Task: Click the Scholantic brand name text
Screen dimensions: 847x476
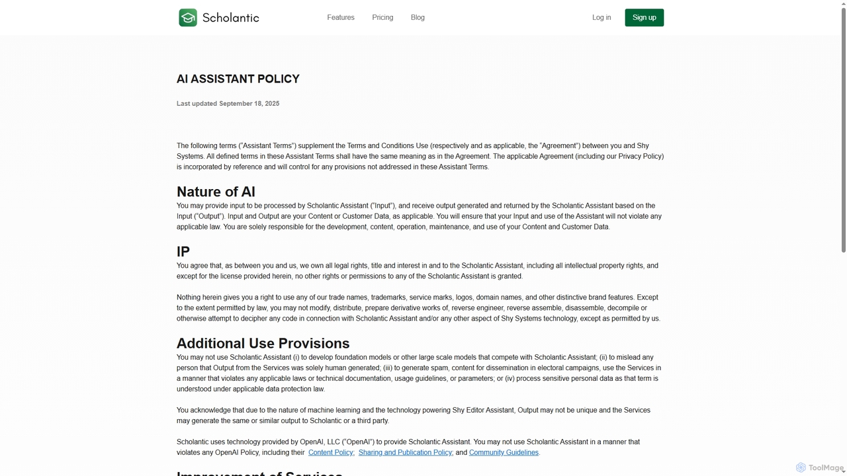Action: pyautogui.click(x=230, y=18)
